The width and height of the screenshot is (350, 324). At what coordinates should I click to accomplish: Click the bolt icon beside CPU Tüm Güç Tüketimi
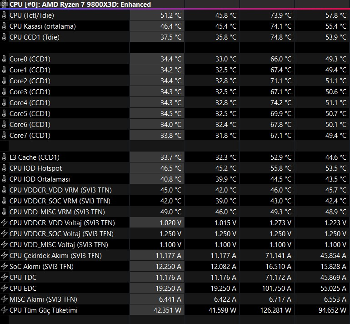[4, 310]
